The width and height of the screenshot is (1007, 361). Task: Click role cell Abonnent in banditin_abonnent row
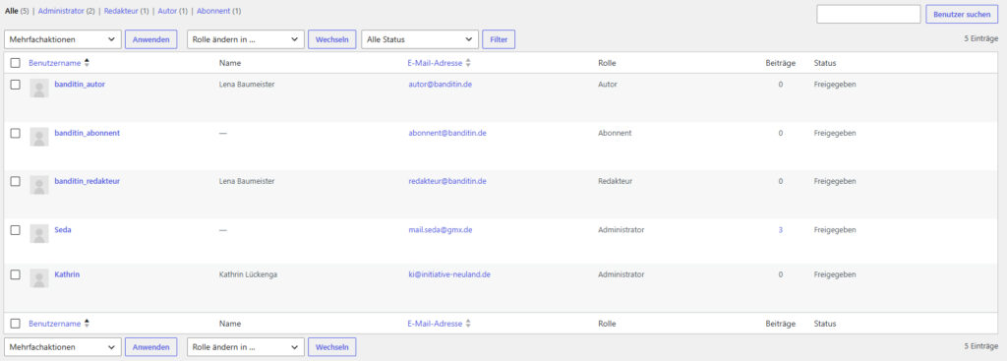click(615, 133)
